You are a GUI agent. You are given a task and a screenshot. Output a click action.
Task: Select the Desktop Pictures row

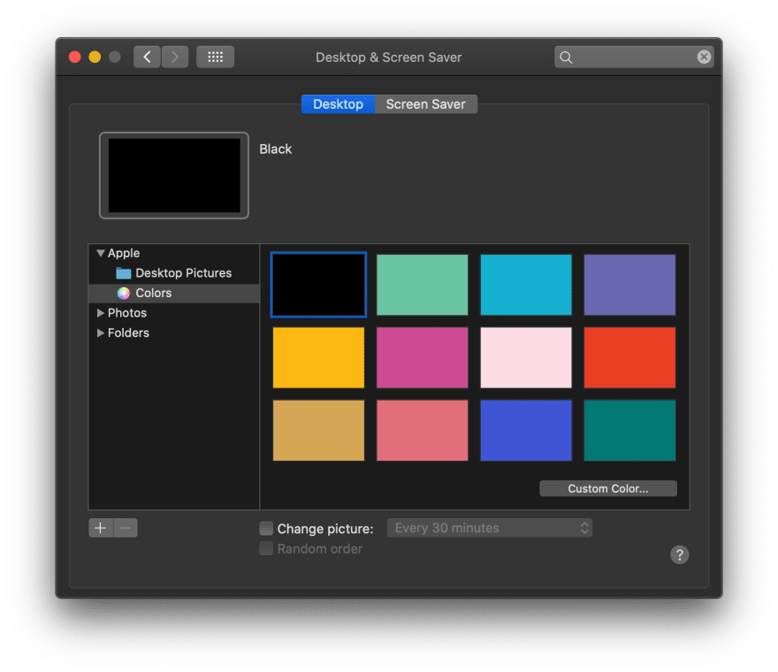[x=174, y=273]
